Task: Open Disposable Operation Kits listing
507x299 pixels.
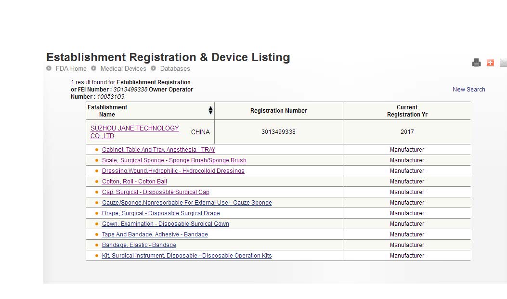Action: (187, 256)
